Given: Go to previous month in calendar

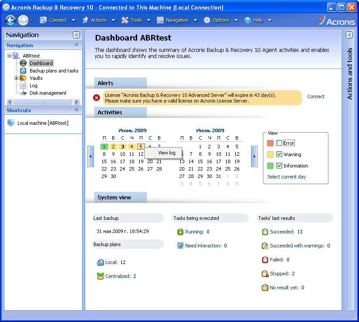Looking at the screenshot, I should [x=90, y=157].
